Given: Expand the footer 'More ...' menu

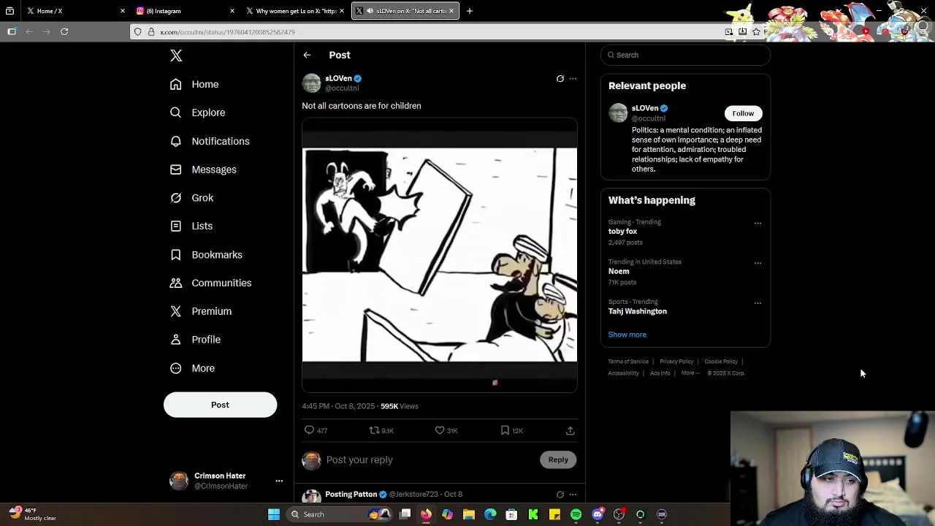Looking at the screenshot, I should (x=690, y=373).
